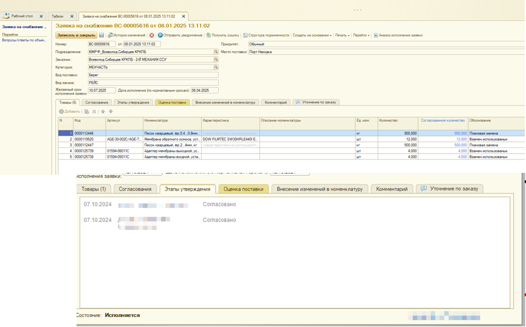This screenshot has width=526, height=327.
Task: Send notification via Отправить уведомление
Action: coord(180,35)
